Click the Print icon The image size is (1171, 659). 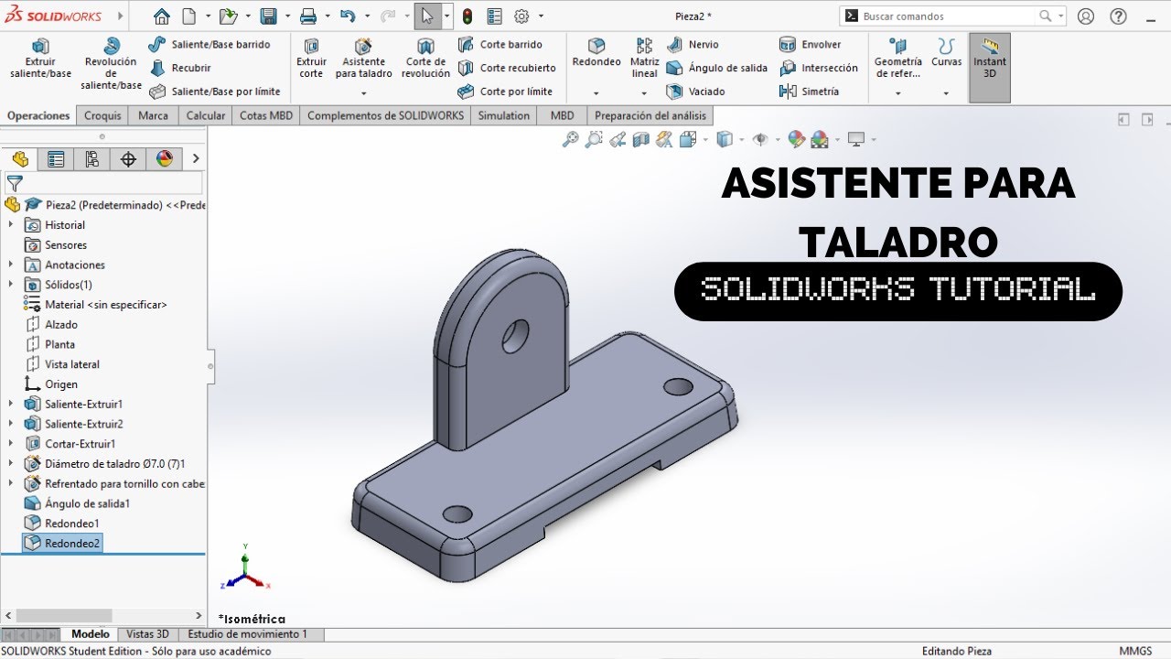[x=308, y=16]
